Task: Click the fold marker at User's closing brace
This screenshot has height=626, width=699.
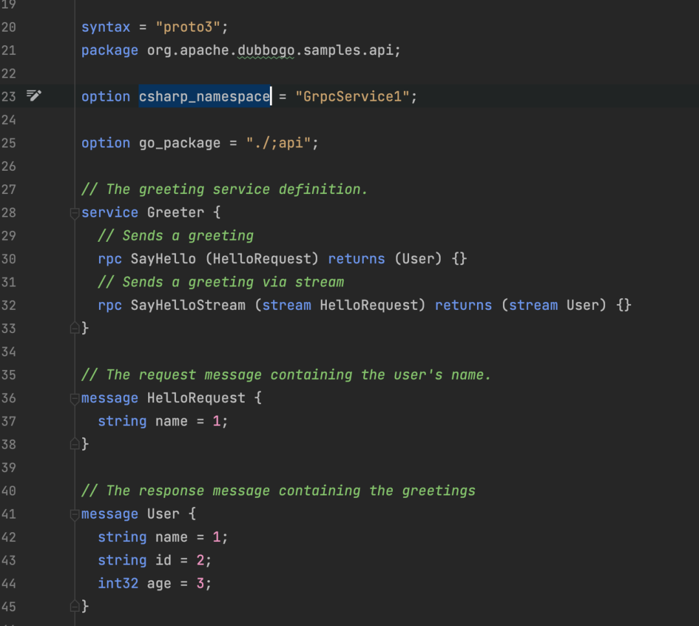Action: click(74, 606)
